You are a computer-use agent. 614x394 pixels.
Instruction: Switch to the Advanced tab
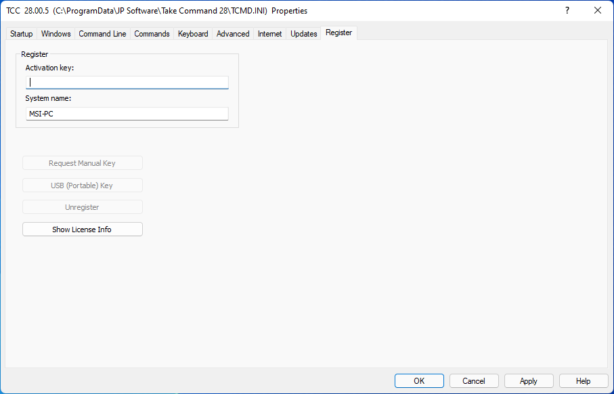pos(233,34)
